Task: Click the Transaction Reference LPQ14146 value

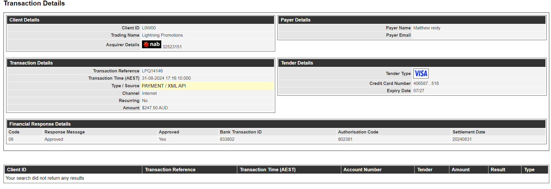Action: [x=152, y=71]
